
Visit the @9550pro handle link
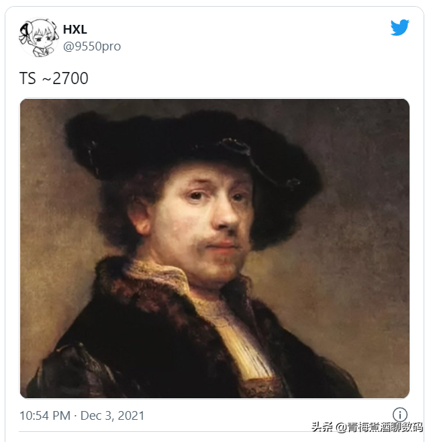click(x=92, y=46)
